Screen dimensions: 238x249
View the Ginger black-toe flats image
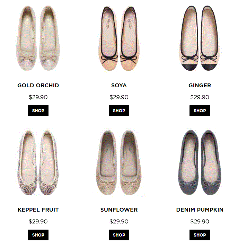point(200,38)
